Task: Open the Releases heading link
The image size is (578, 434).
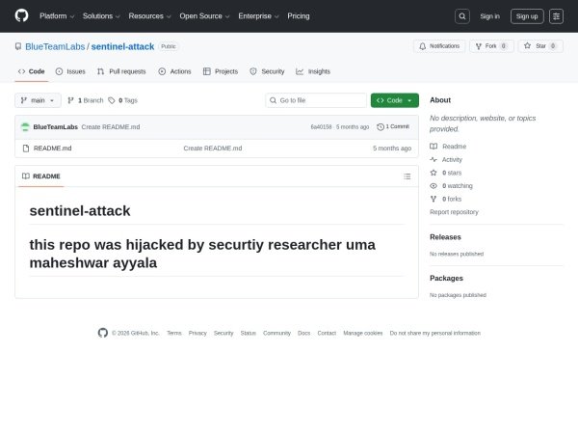Action: click(x=445, y=237)
